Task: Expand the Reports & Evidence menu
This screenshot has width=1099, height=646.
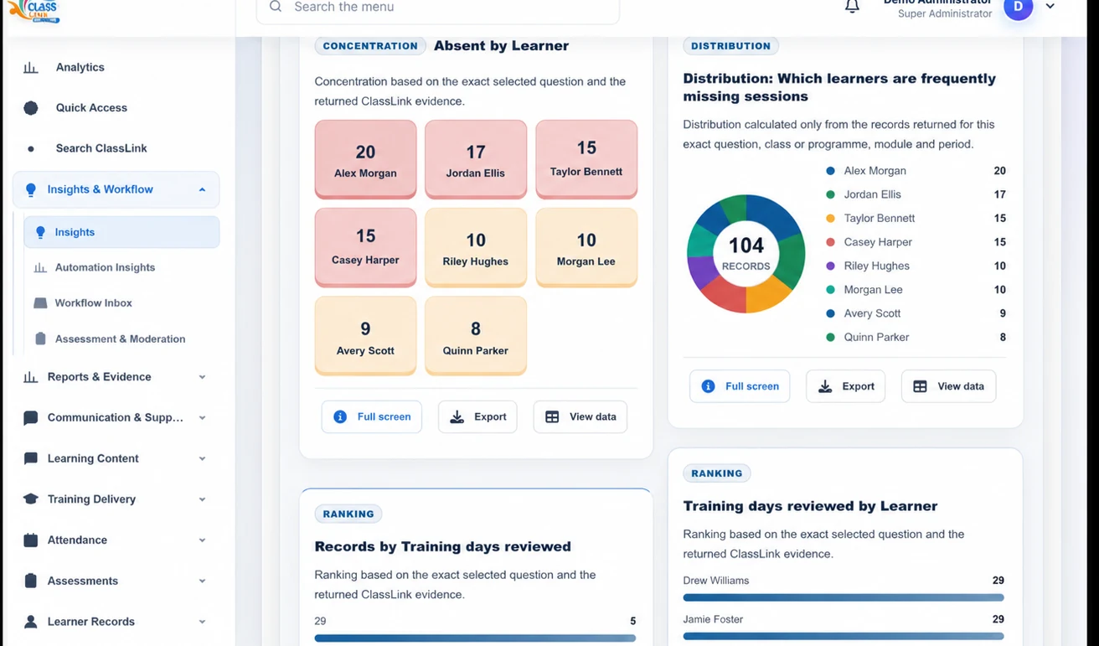Action: tap(202, 377)
